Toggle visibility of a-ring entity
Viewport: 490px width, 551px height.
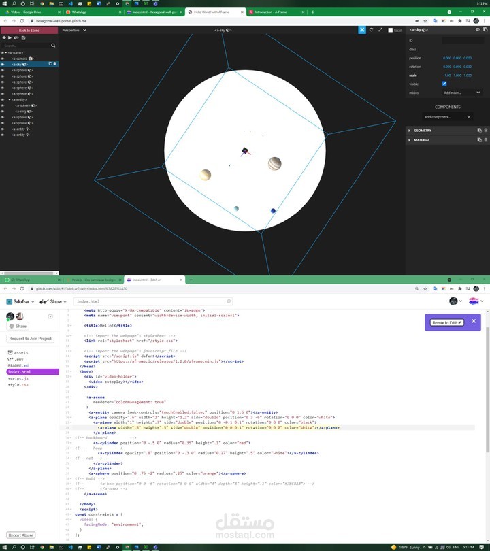tap(3, 112)
